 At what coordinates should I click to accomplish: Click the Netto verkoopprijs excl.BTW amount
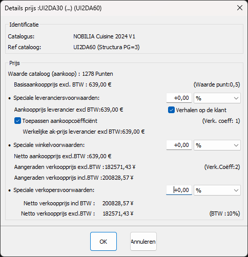tap(118, 213)
